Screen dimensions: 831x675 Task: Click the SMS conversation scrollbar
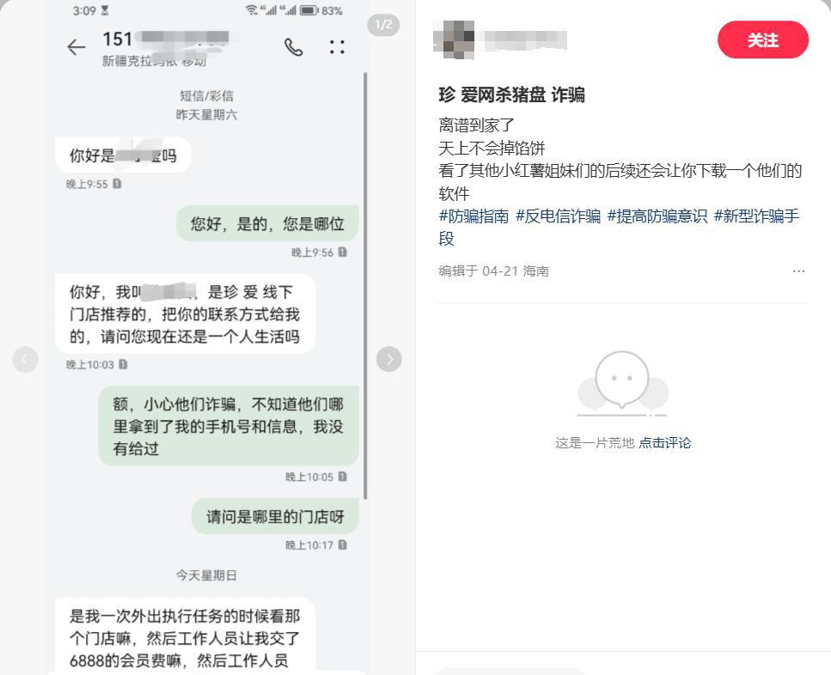[x=365, y=286]
